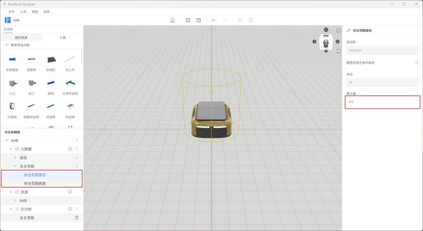The height and width of the screenshot is (231, 423).
Task: Collapse the 数字孪生内容 section
Action: 7,45
